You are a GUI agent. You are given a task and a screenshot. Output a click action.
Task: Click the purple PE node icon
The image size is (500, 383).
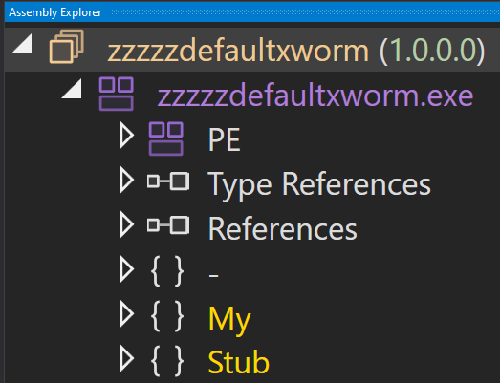166,138
